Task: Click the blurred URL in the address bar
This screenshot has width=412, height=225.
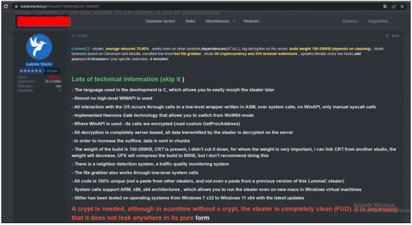Action: [x=60, y=6]
